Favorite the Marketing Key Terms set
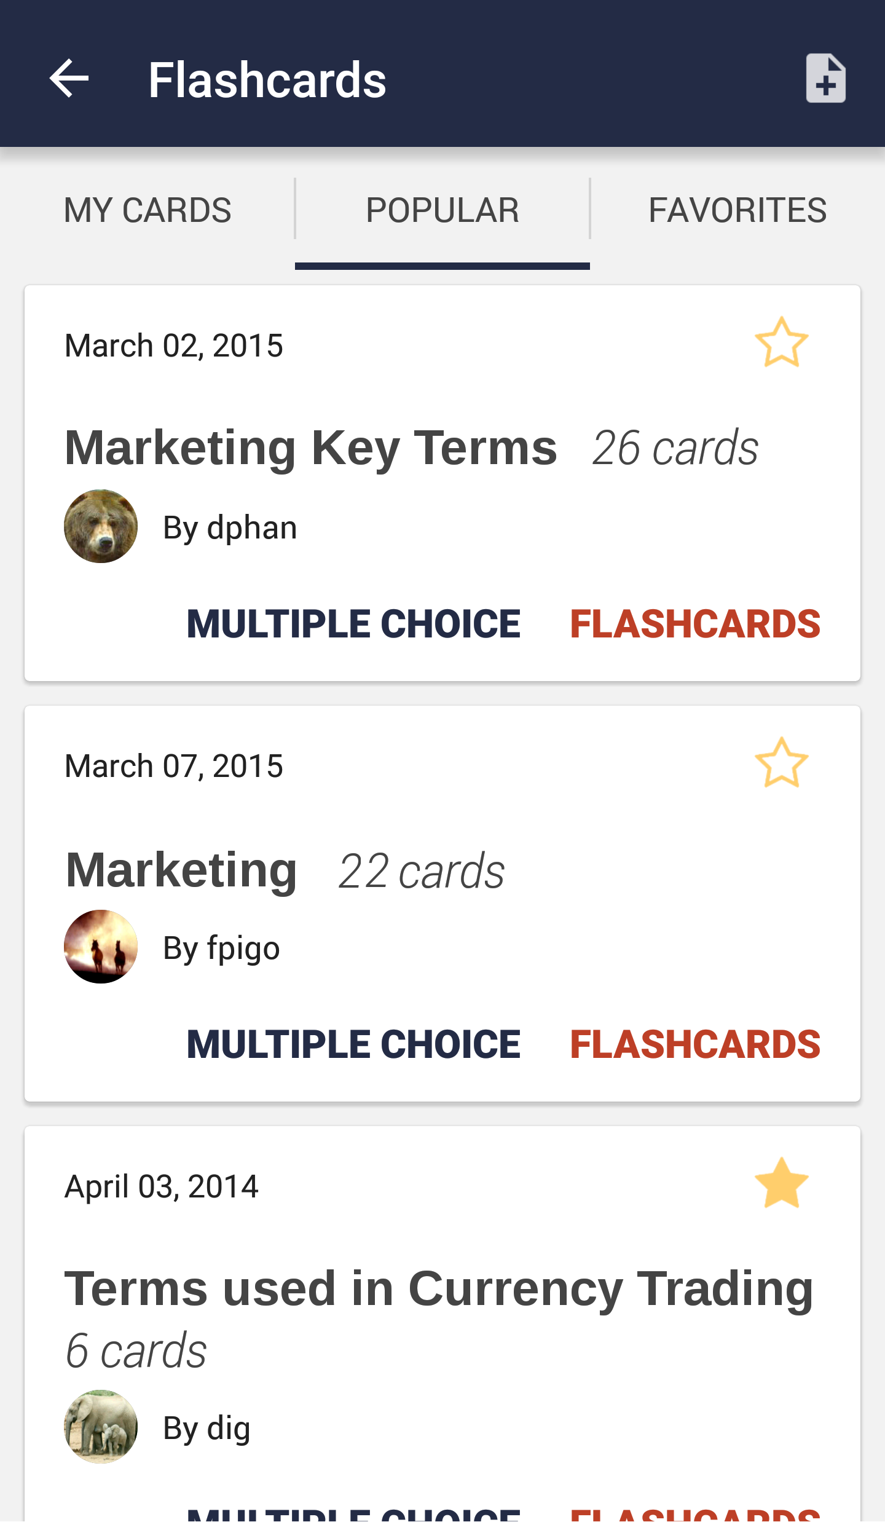 [x=781, y=343]
